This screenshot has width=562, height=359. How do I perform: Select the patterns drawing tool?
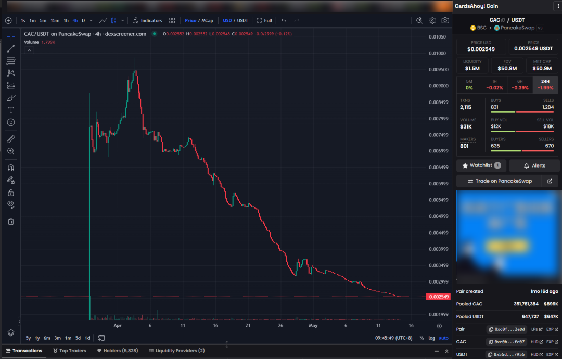tap(11, 73)
